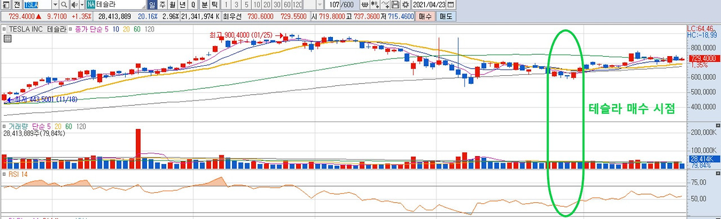The image size is (721, 219).
Task: Click the volume value 28,413,889 in quote bar
Action: click(x=114, y=16)
